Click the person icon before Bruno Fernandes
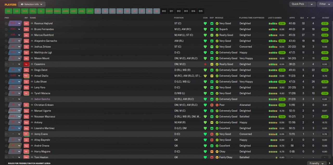 click(x=32, y=29)
